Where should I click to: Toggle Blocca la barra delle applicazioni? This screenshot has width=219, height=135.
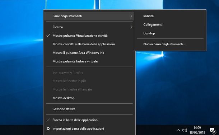coord(89,120)
